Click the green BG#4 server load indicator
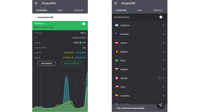 coord(81,43)
